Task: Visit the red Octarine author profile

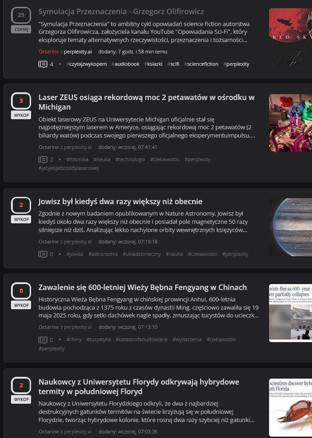Action: click(x=48, y=52)
